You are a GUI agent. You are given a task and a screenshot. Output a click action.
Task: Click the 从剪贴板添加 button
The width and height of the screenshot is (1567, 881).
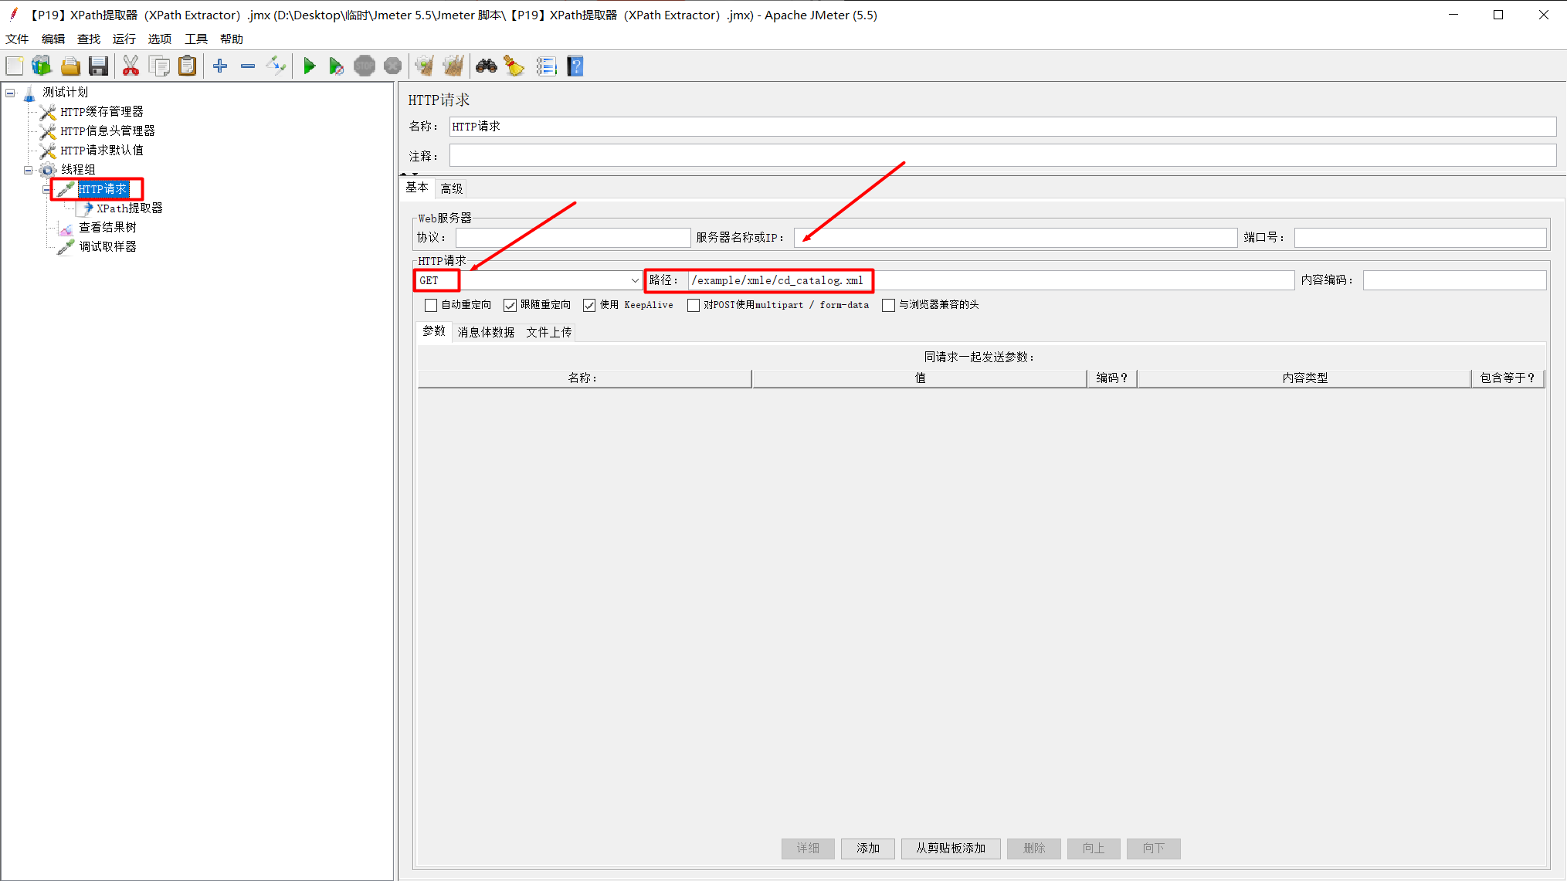951,849
